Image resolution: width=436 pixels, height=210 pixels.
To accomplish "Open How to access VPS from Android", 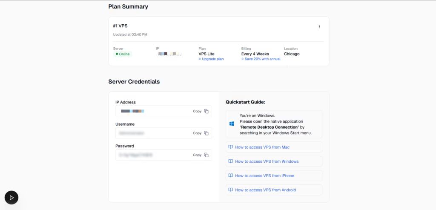I will pyautogui.click(x=265, y=190).
